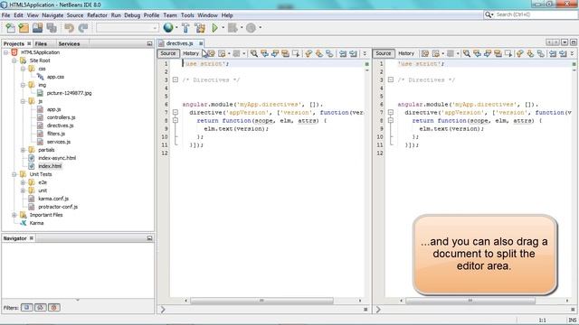Click Shift Line Left icon in left editor
Image resolution: width=579 pixels, height=325 pixels.
point(343,54)
